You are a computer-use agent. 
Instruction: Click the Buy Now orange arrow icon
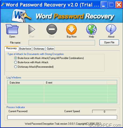click(71, 29)
